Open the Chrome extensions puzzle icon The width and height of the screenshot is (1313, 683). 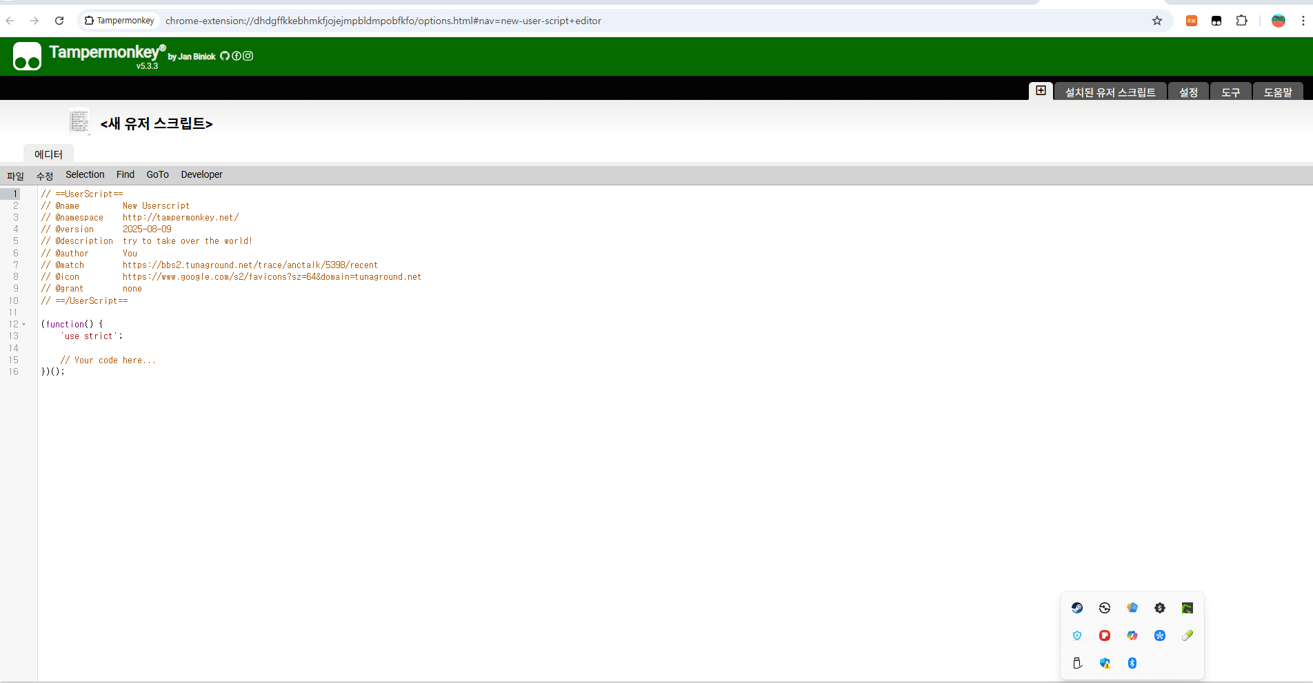[x=1241, y=21]
